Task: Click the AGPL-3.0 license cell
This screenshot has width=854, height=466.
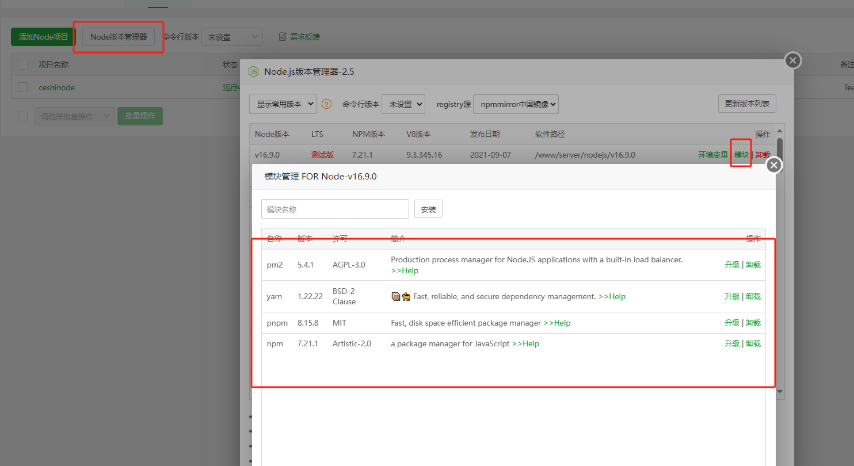Action: point(349,265)
